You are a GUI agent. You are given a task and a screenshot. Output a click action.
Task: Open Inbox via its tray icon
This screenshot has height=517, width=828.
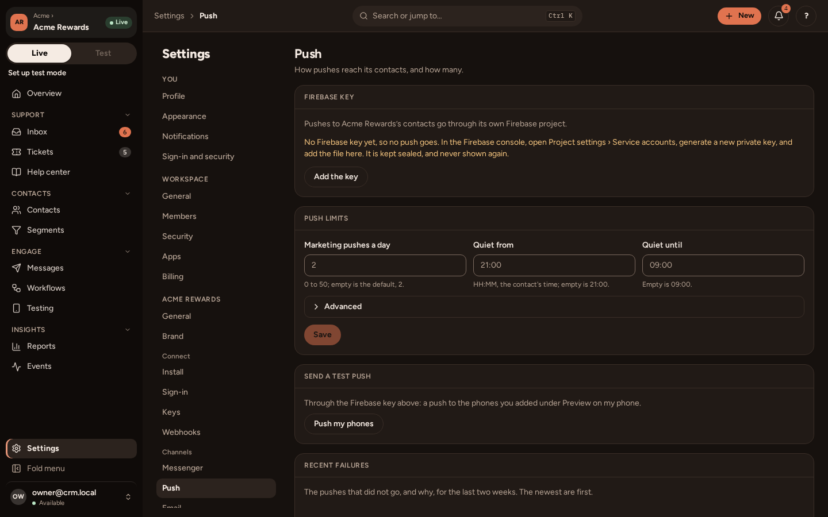pos(17,132)
